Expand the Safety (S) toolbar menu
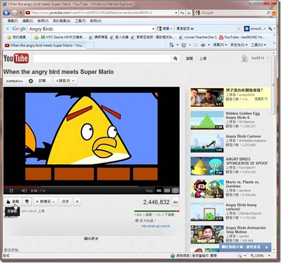 (x=239, y=45)
